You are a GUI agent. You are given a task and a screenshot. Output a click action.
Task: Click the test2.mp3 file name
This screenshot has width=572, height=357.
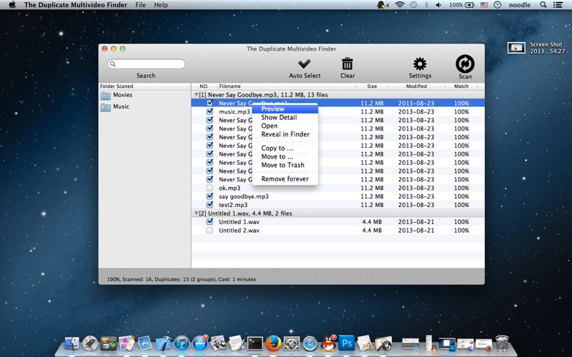pyautogui.click(x=233, y=205)
